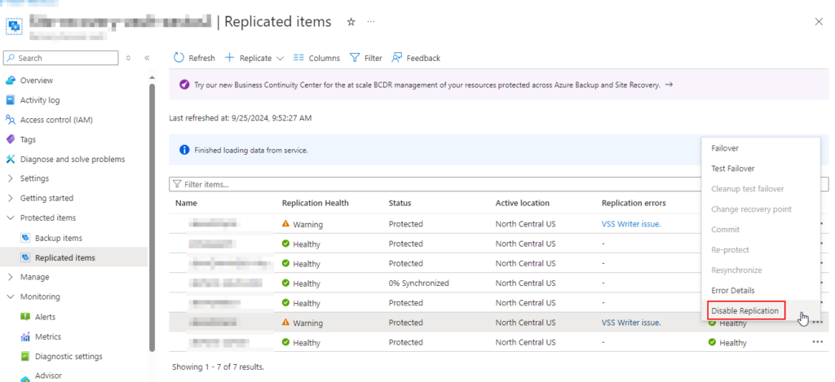
Task: Click the Refresh icon in toolbar
Action: click(179, 58)
